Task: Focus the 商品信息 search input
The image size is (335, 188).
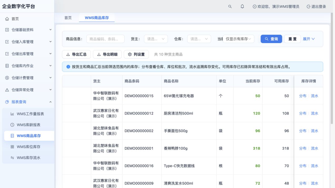Action: pyautogui.click(x=105, y=39)
